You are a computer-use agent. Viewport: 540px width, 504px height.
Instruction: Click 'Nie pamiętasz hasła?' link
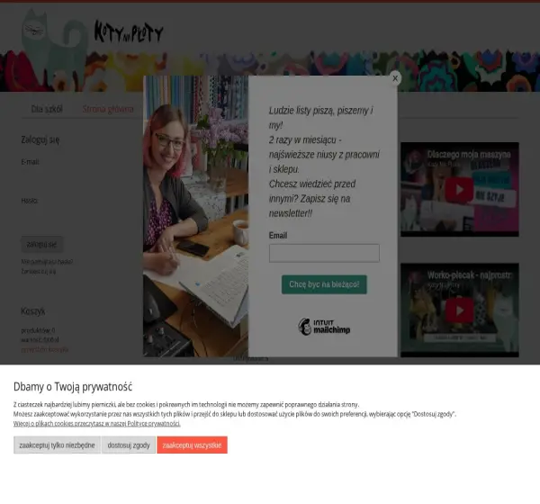47,262
